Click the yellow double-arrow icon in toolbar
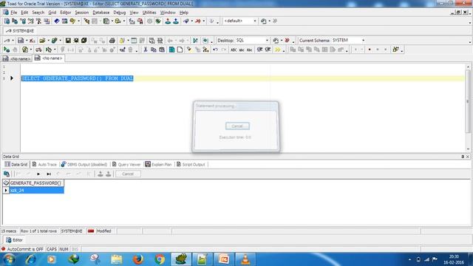473x266 pixels. click(278, 50)
